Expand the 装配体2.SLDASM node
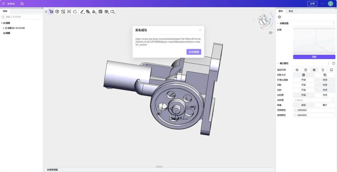 coord(3,28)
